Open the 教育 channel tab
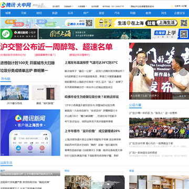This screenshot has height=189, width=189. (148, 13)
